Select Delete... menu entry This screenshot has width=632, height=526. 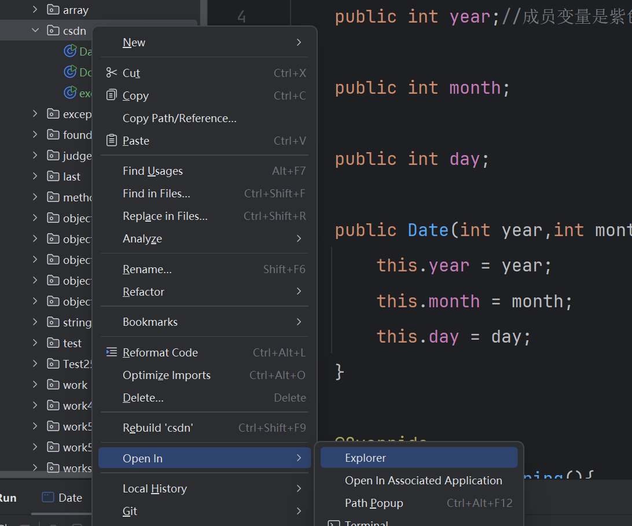[x=204, y=398]
